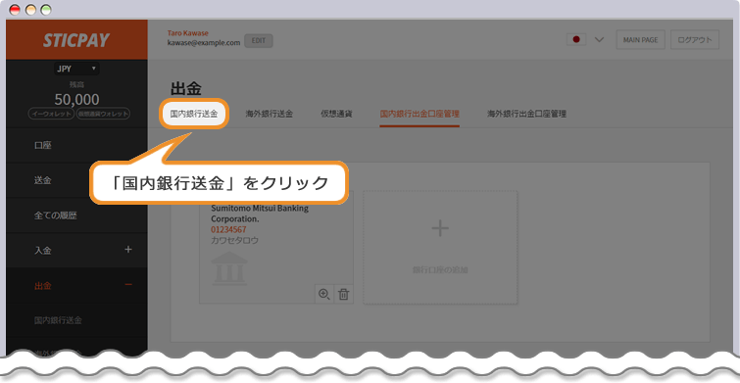Select the 仮想通貨ウォレット wallet button
This screenshot has width=740, height=383.
(103, 114)
